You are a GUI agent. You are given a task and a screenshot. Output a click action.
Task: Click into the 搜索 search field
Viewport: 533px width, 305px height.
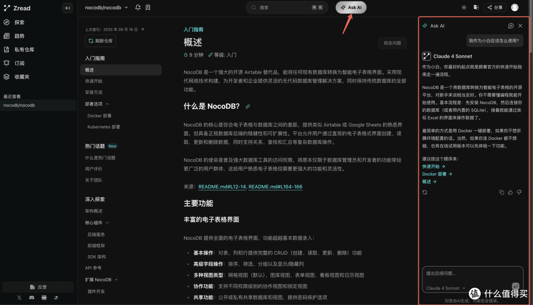[x=286, y=7]
